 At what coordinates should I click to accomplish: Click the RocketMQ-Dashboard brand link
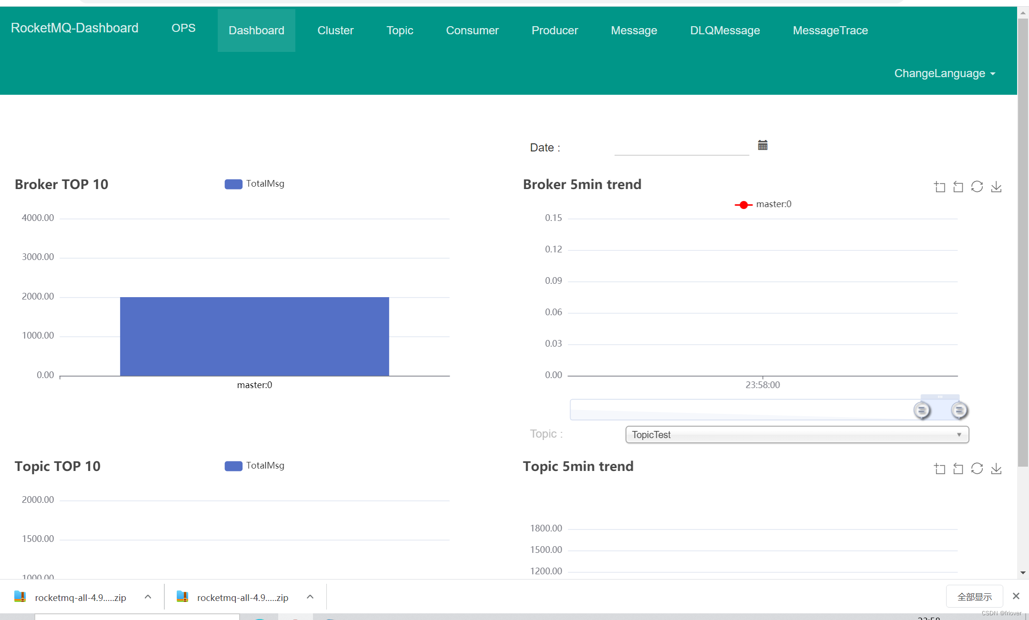(75, 28)
